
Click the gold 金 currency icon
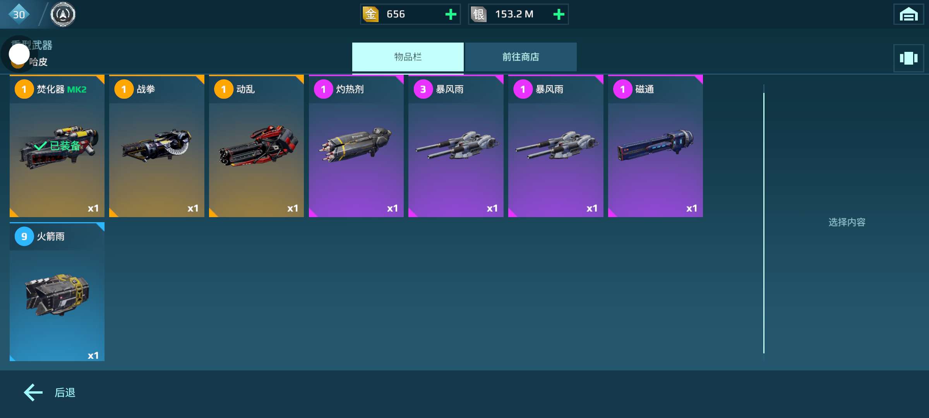[370, 14]
